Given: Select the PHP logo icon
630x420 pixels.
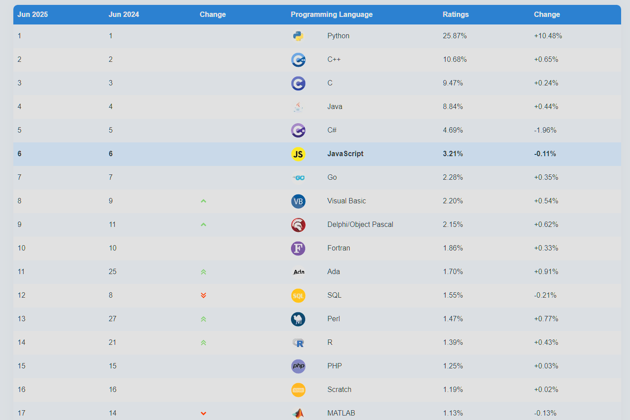Looking at the screenshot, I should click(x=298, y=366).
